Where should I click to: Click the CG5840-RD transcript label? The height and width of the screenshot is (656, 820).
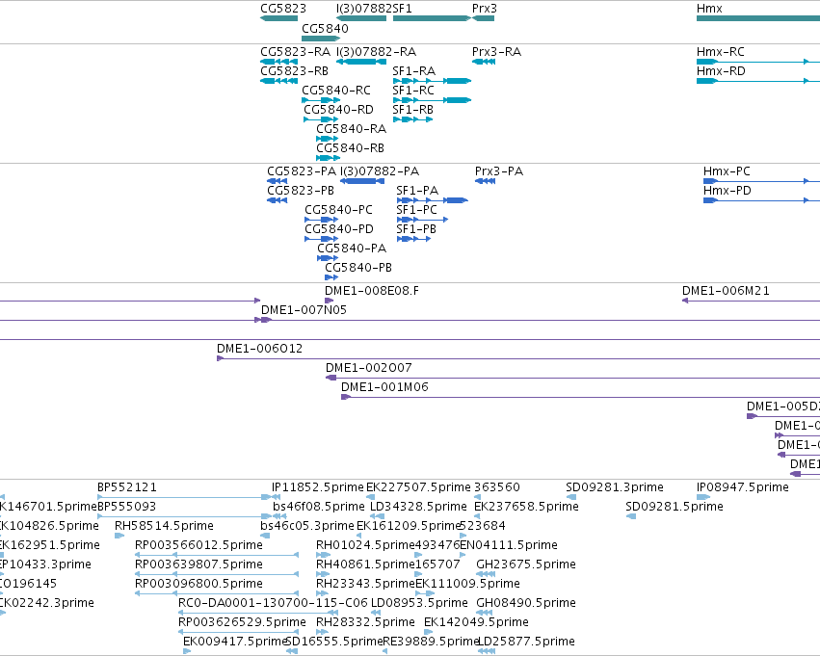(338, 110)
